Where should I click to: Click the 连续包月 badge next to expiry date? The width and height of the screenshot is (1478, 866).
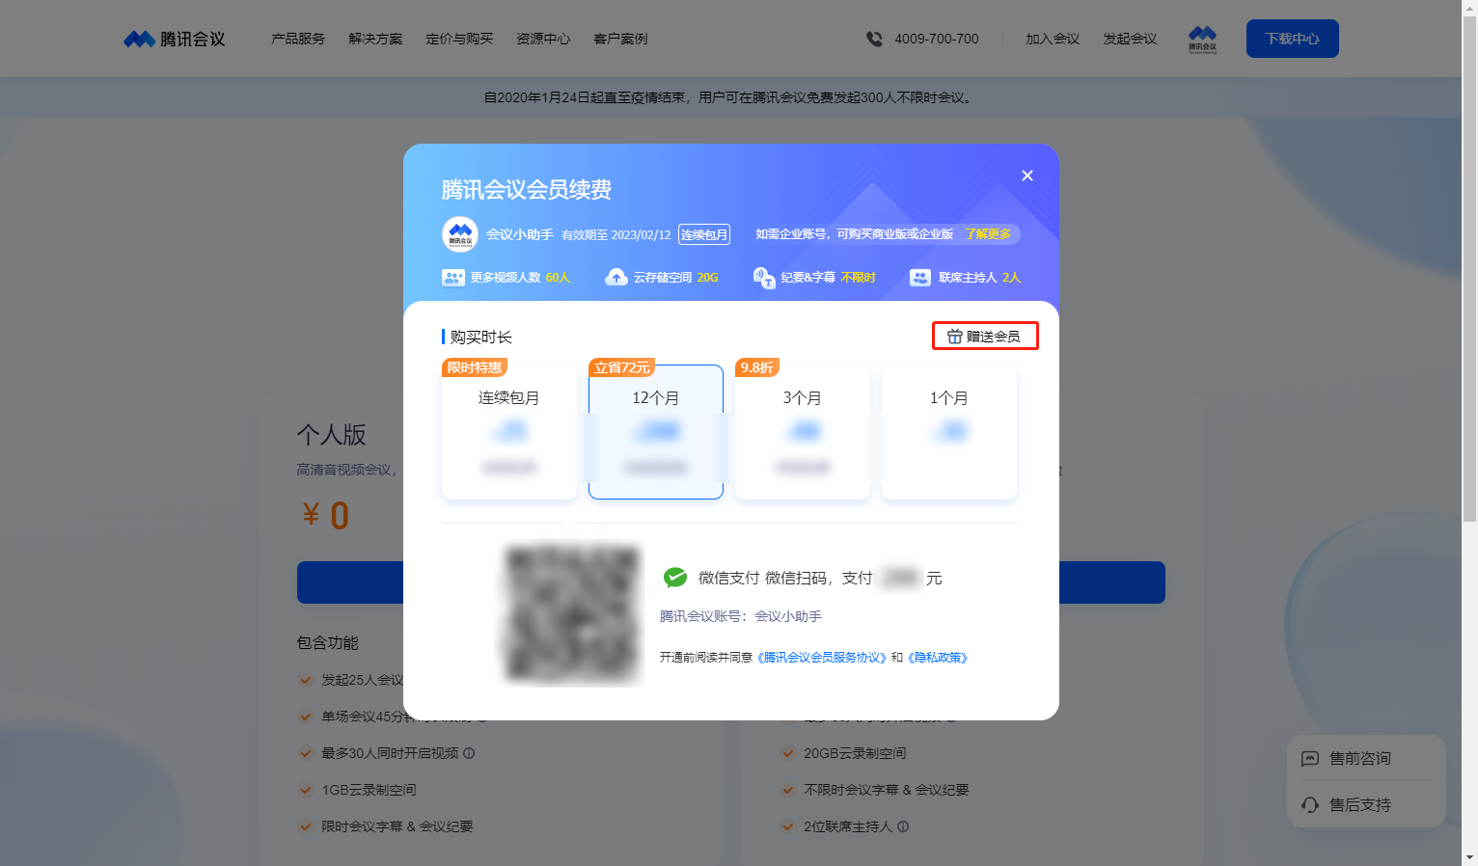[x=704, y=234]
